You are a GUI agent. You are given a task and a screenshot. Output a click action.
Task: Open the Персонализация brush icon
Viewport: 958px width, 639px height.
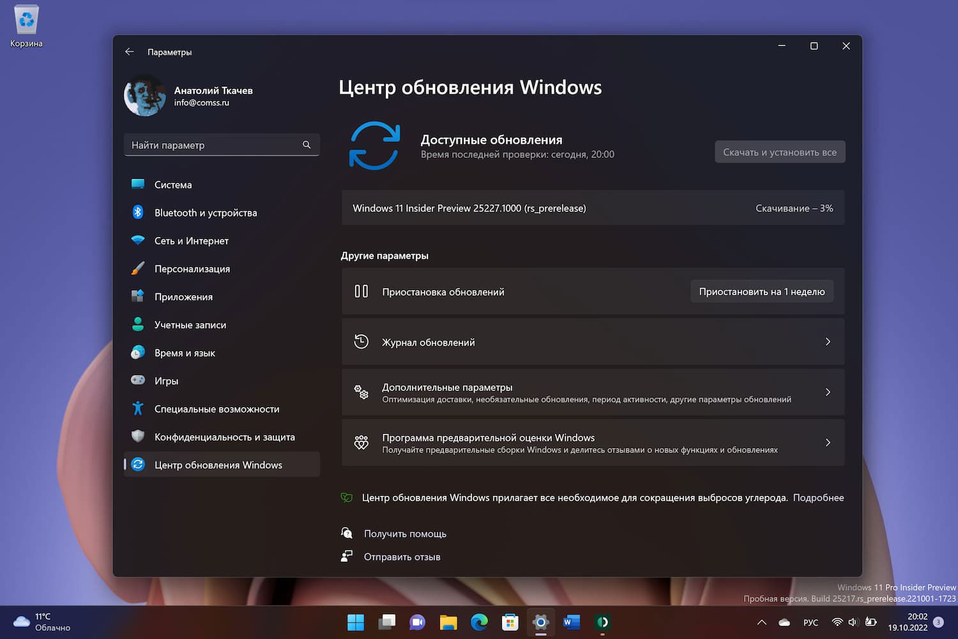click(x=138, y=268)
